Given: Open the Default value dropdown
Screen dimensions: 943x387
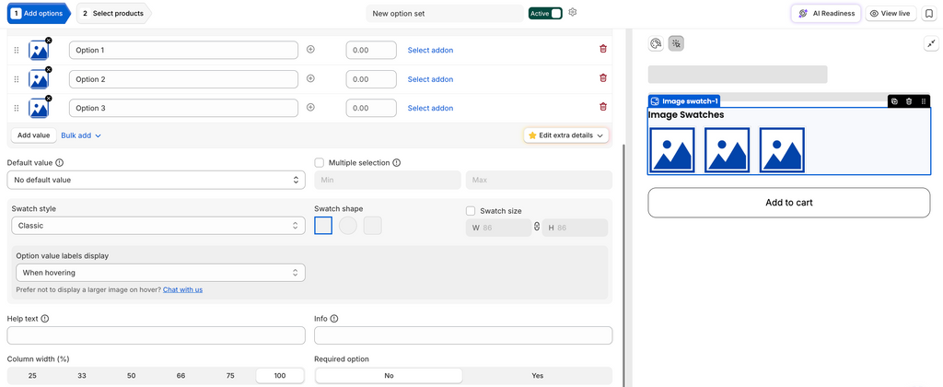Looking at the screenshot, I should [156, 180].
